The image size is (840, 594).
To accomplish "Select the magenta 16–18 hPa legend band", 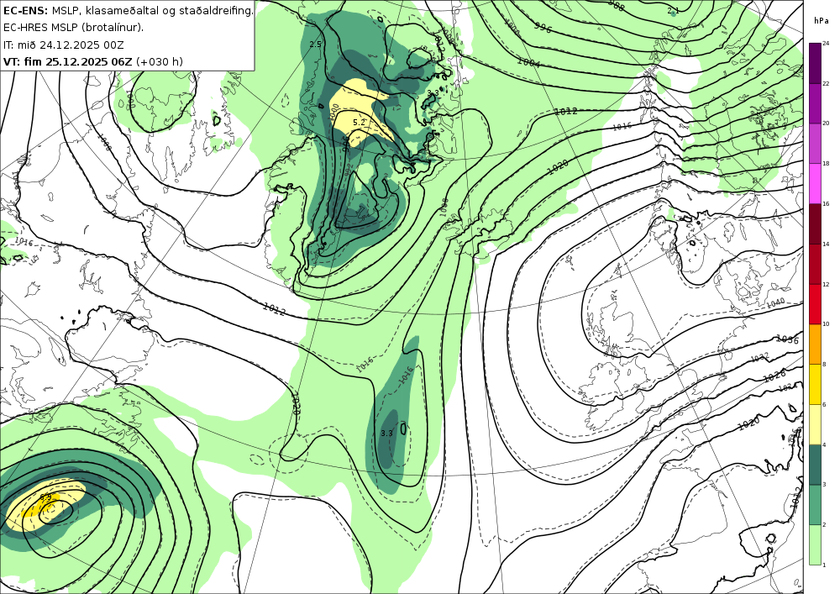I will tap(815, 183).
